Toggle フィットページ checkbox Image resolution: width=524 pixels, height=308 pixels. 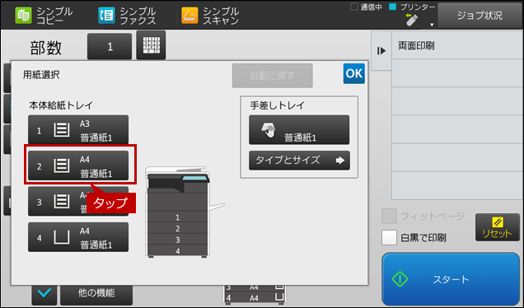[x=389, y=217]
